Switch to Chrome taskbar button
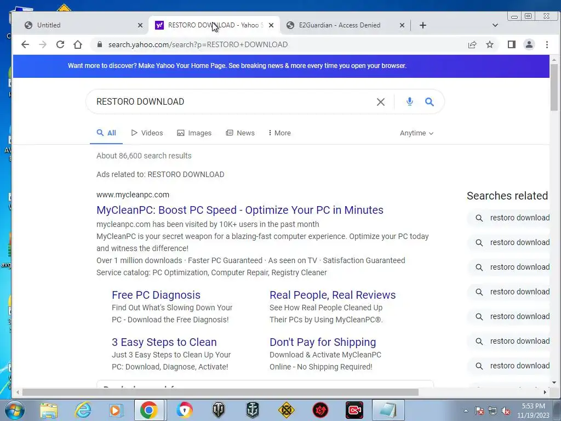 (x=149, y=410)
